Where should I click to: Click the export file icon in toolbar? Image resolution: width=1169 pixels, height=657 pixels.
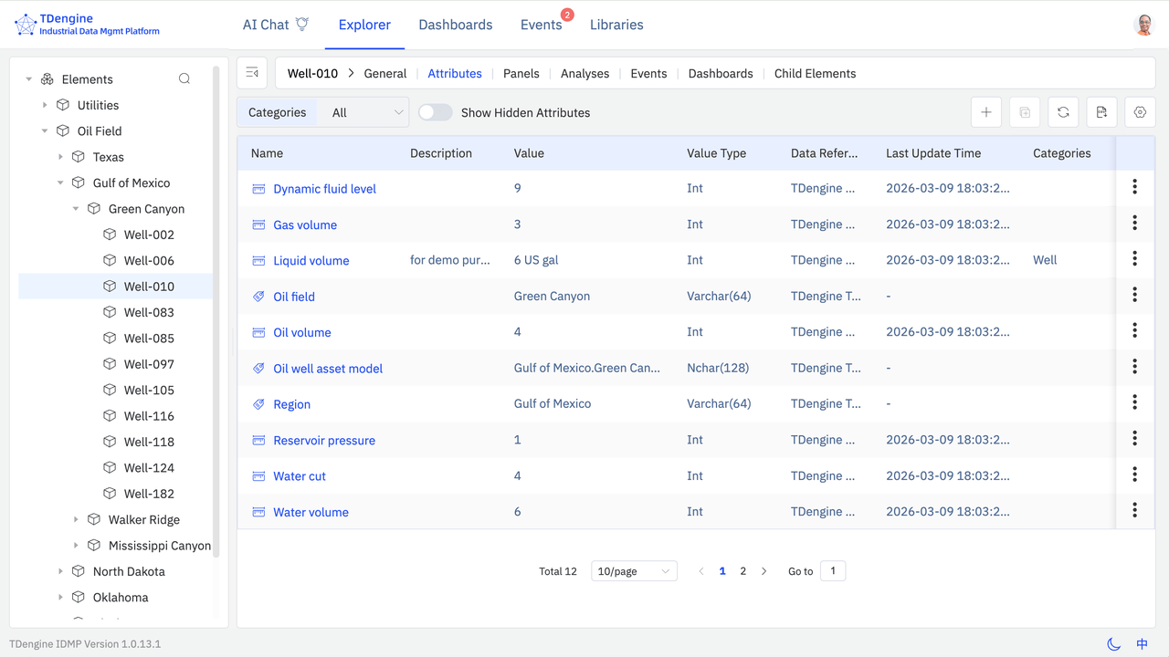coord(1101,112)
